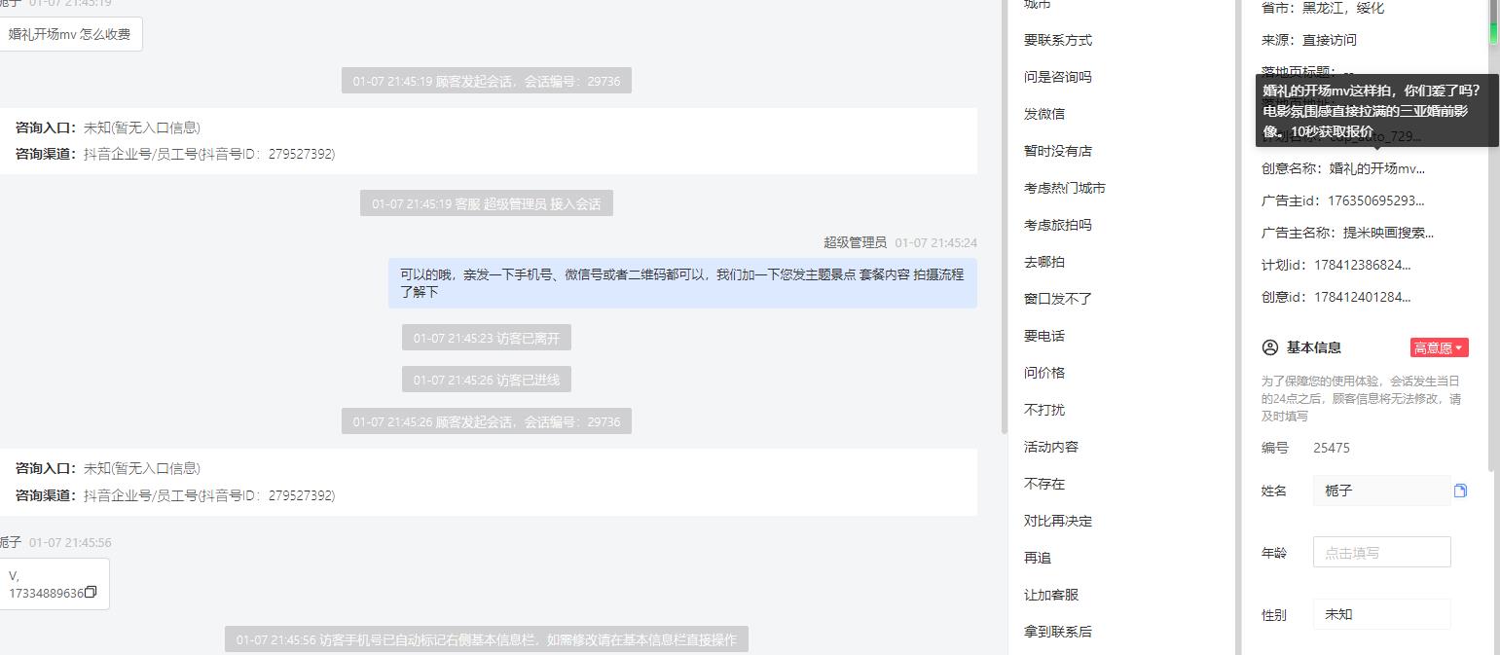Pick the 让加客服 quick reply
Viewport: 1500px width, 655px height.
point(1051,595)
